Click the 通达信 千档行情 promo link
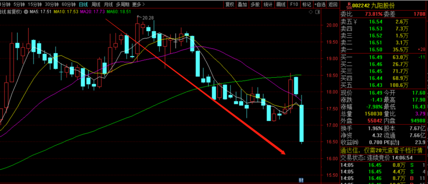Screen dimensions: 428x184 (x=382, y=150)
